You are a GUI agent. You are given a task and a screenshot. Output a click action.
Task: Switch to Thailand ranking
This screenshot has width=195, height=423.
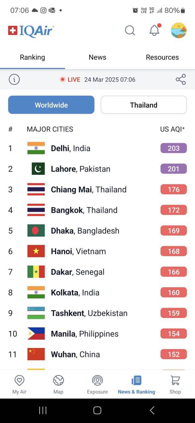click(x=143, y=105)
